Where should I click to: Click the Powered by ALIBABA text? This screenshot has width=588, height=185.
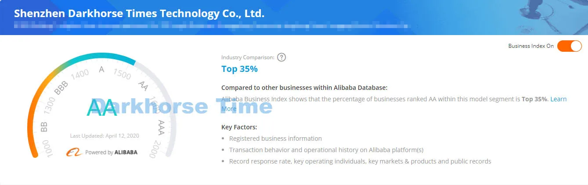[111, 153]
